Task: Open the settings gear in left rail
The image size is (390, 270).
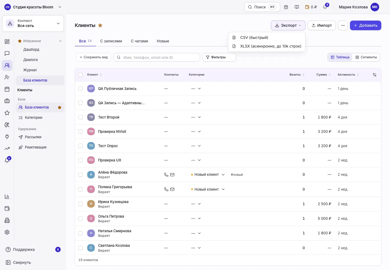Action: pos(7,232)
